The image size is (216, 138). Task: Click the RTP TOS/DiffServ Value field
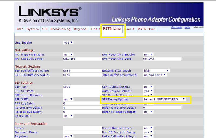coord(82,75)
